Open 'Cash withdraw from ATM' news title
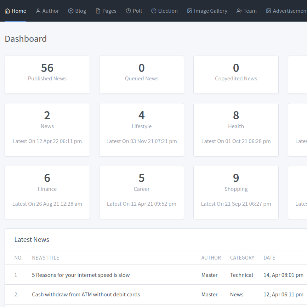This screenshot has width=307, height=307. pyautogui.click(x=86, y=295)
